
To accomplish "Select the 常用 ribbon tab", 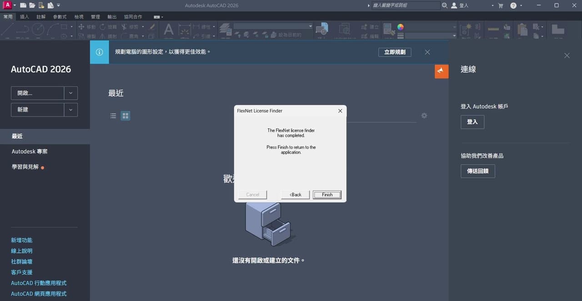I will tap(9, 17).
